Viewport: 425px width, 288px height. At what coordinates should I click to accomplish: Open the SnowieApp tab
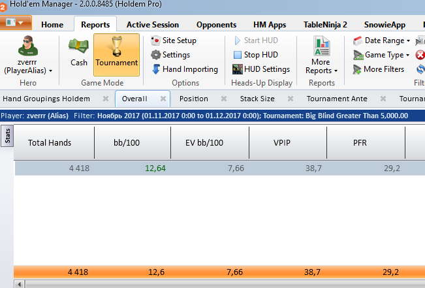[385, 25]
